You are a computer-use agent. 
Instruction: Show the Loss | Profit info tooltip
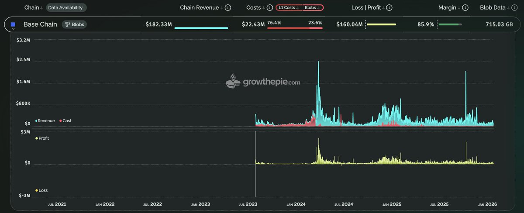pyautogui.click(x=389, y=7)
